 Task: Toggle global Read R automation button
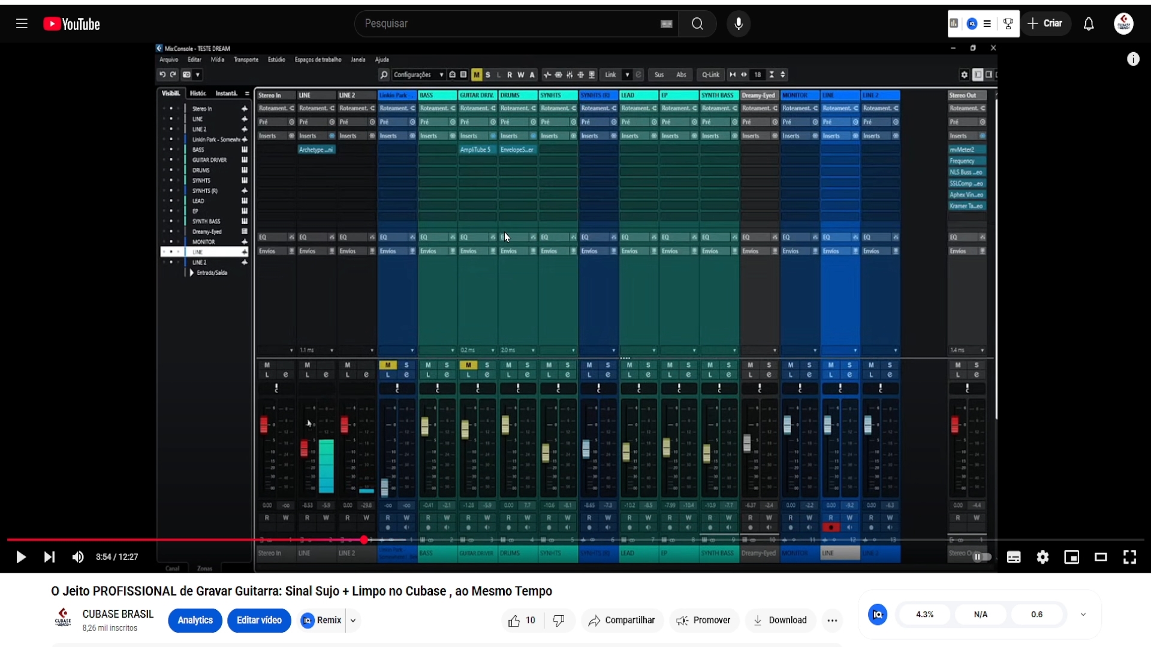pyautogui.click(x=510, y=75)
